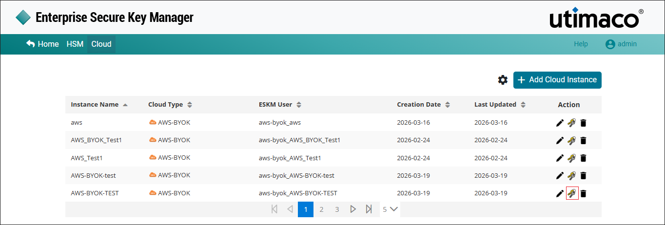Click the Utimaco logo

click(x=596, y=18)
